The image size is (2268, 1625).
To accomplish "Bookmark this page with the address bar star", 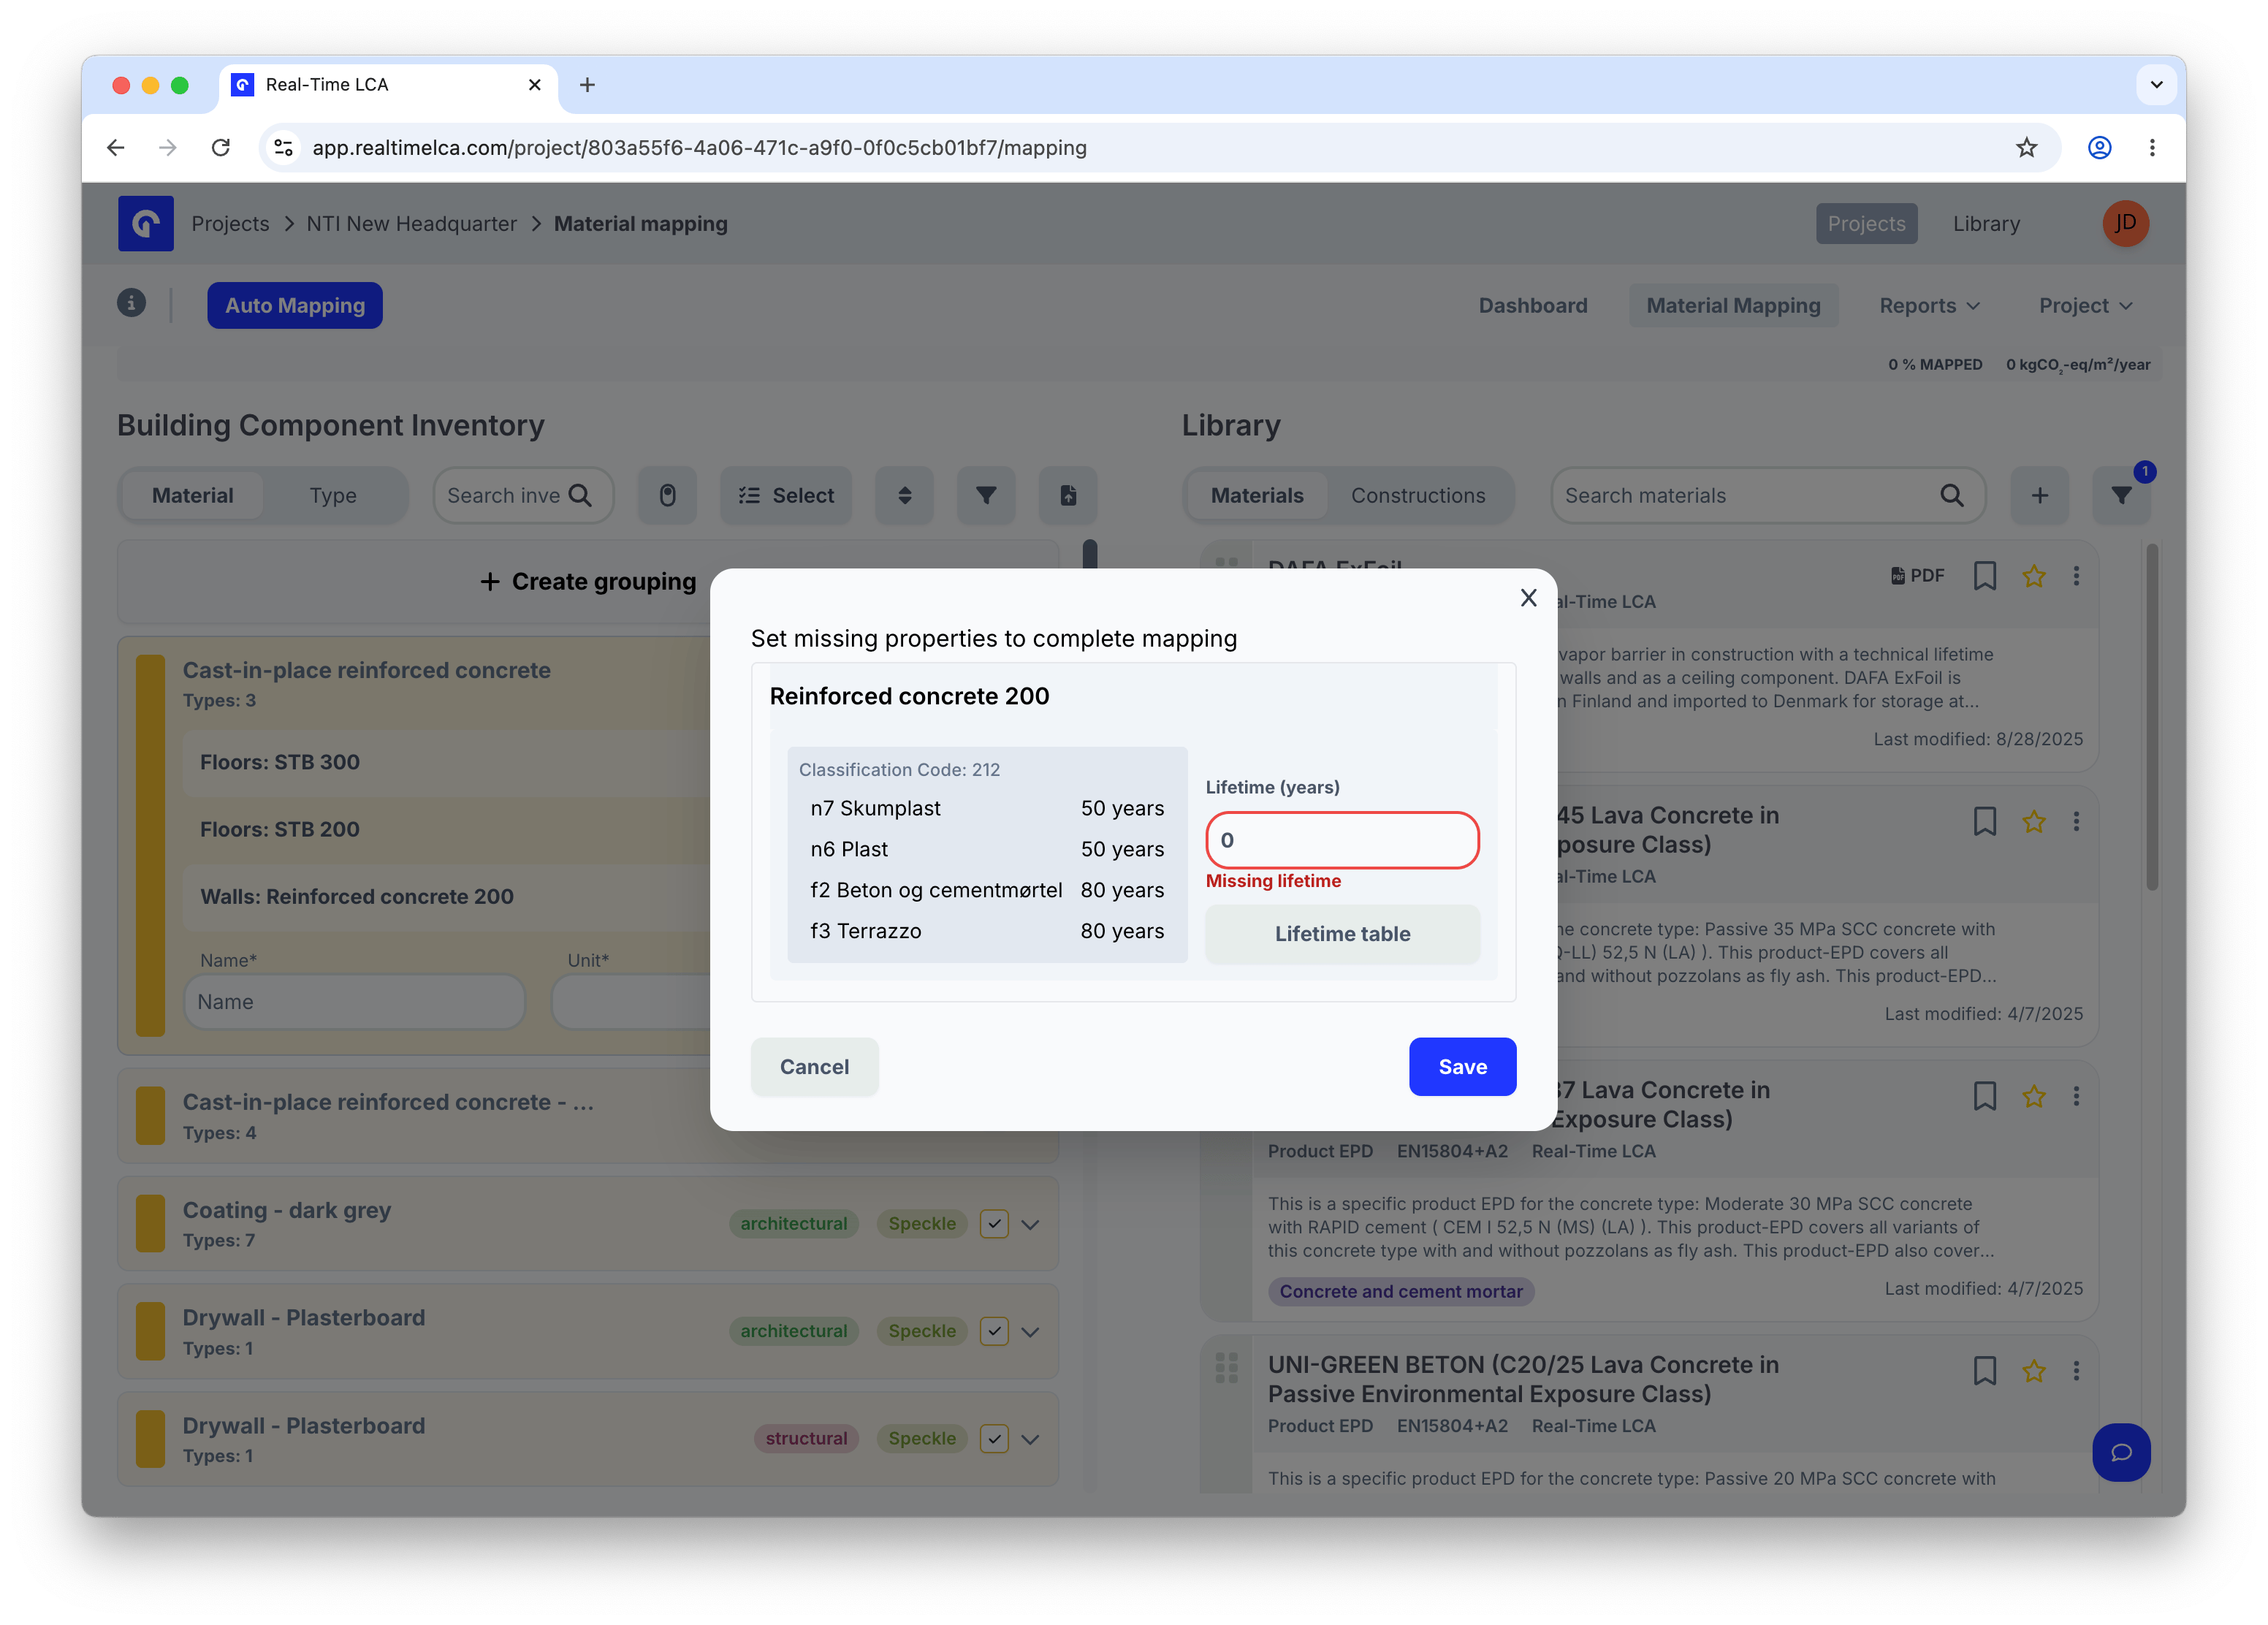I will (2026, 148).
